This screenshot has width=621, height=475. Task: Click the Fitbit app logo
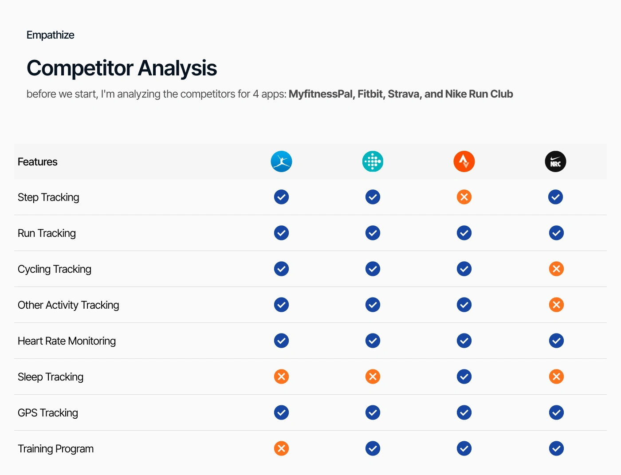373,162
